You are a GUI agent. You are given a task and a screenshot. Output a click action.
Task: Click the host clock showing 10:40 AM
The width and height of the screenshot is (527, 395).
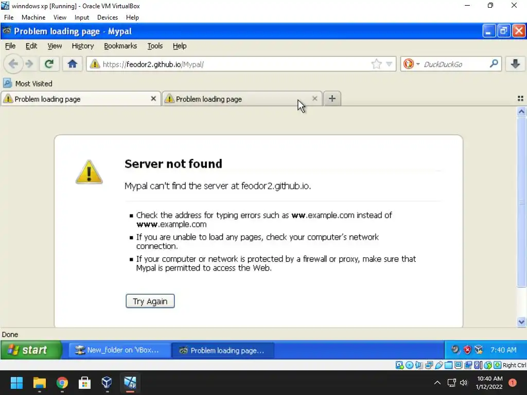[x=490, y=379]
